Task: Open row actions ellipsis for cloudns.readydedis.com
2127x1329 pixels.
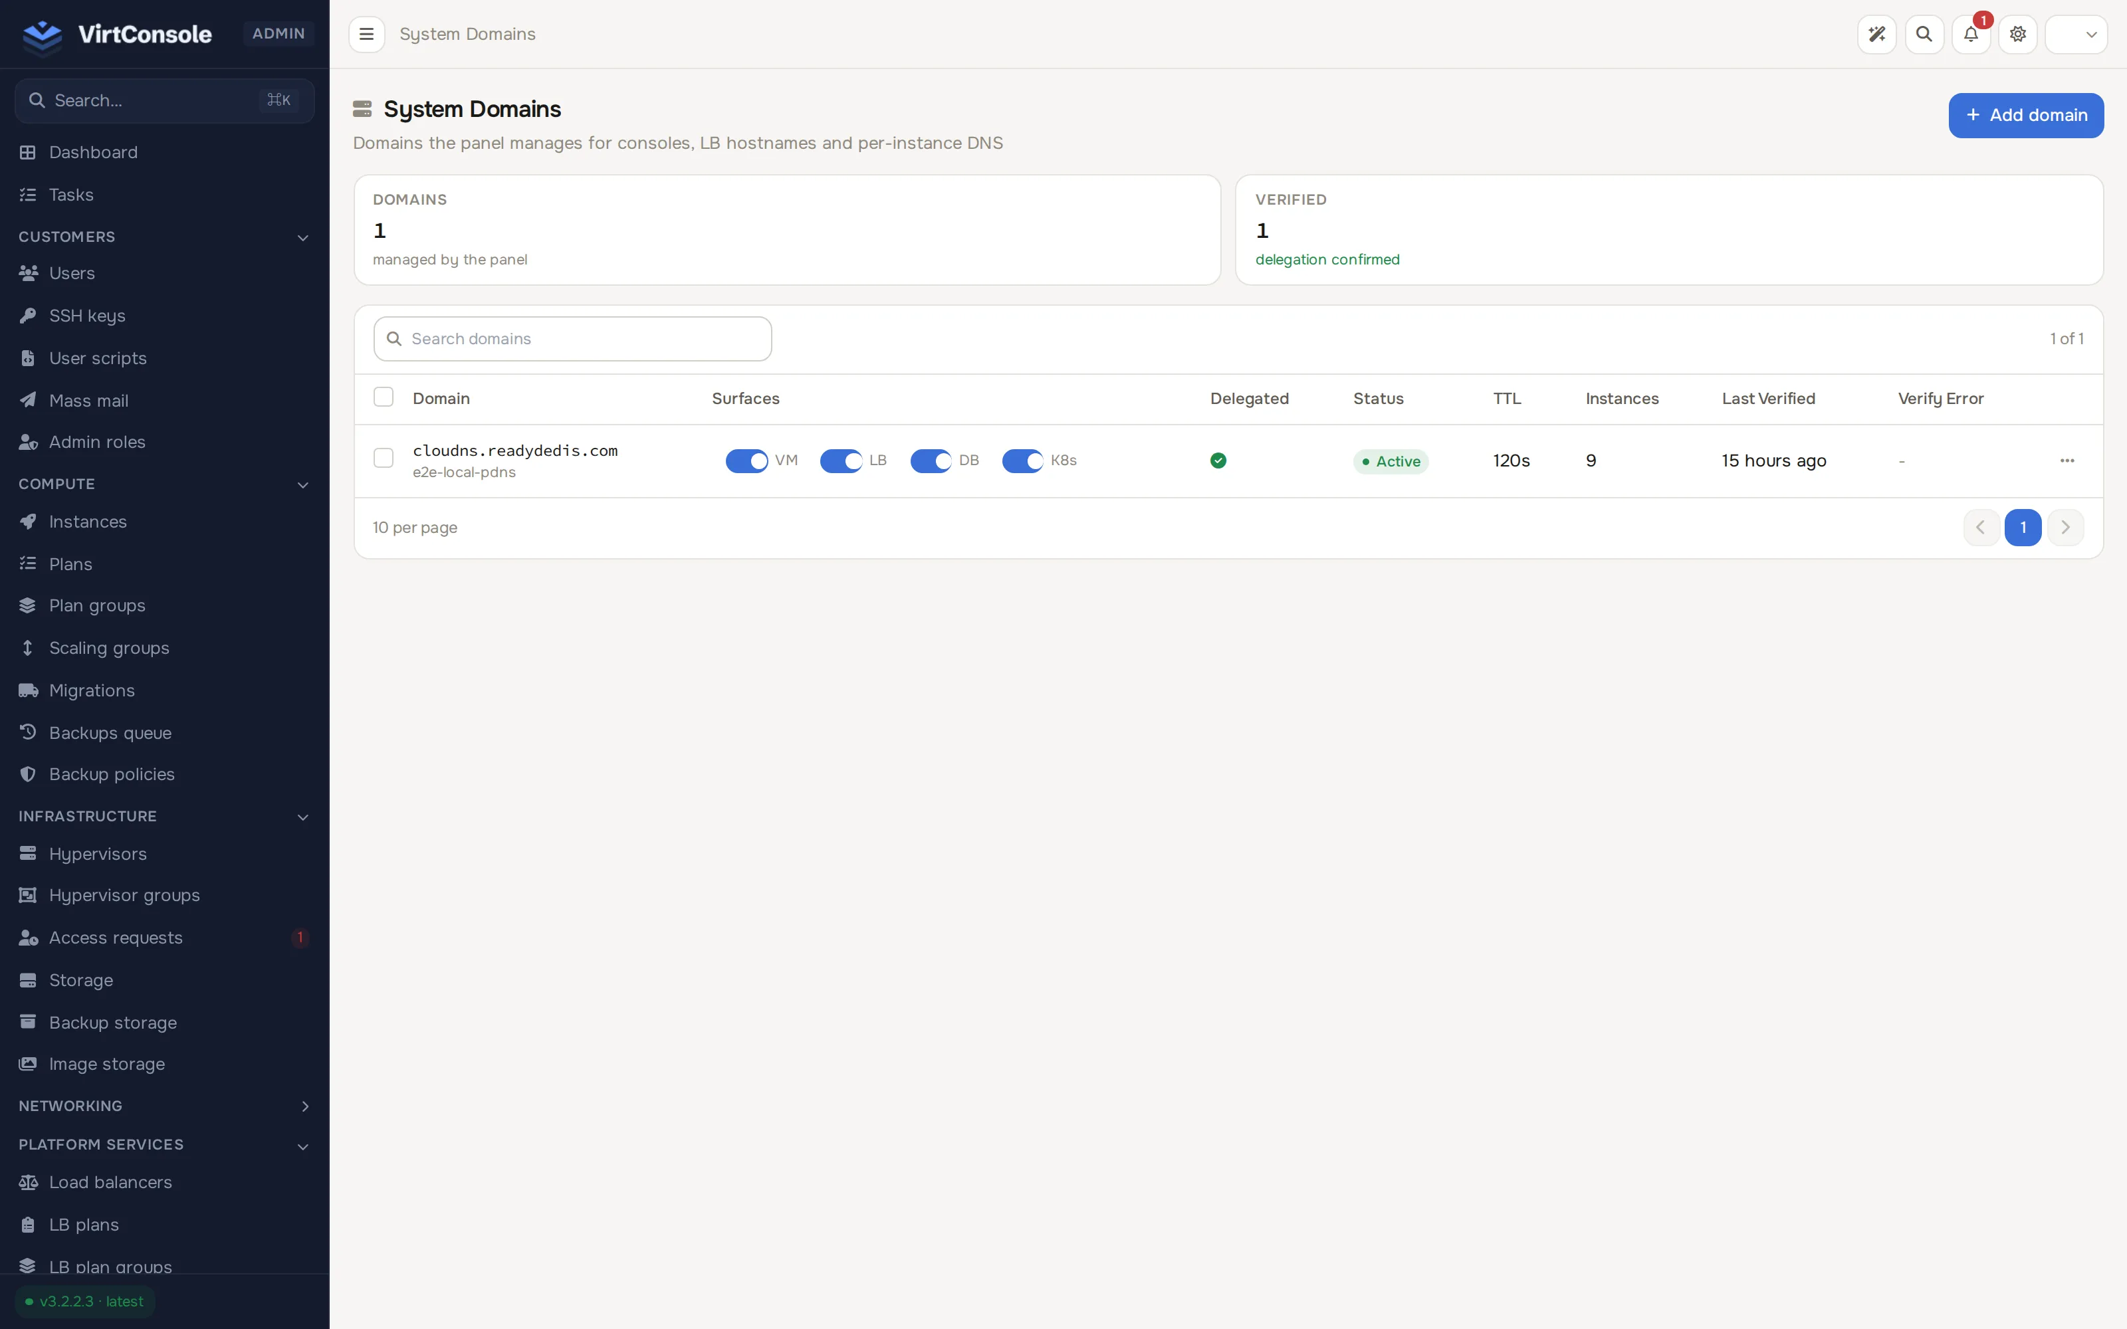Action: 2067,460
